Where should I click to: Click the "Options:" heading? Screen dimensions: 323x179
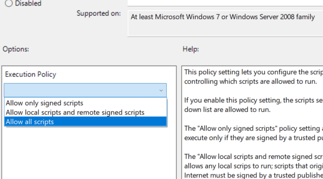(x=16, y=49)
